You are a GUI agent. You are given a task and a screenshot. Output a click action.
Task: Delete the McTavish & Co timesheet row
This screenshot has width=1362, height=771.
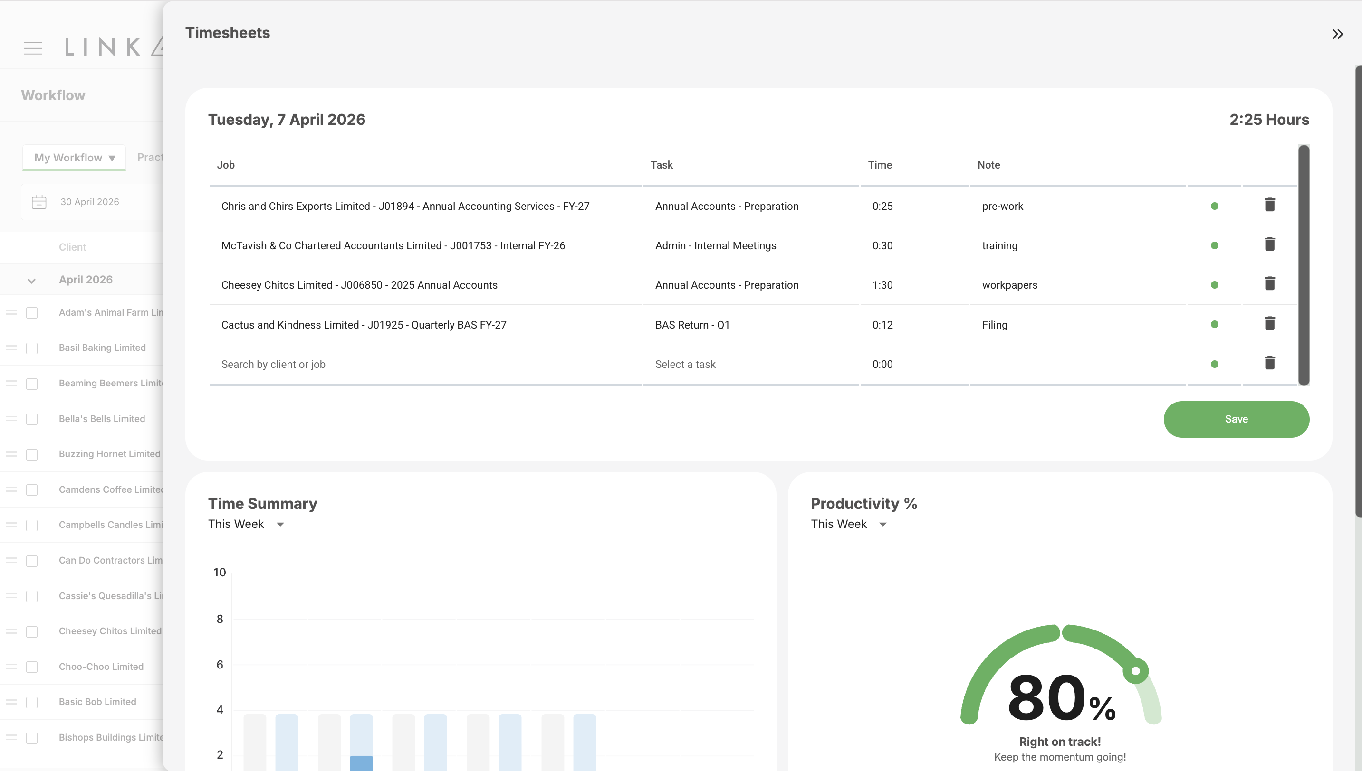1269,244
